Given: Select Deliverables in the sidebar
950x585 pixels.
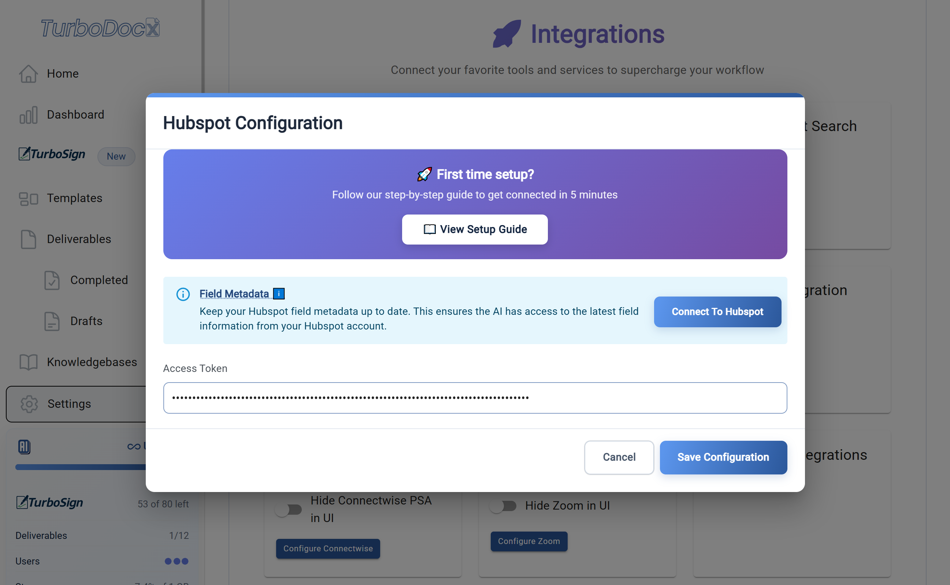Looking at the screenshot, I should click(x=79, y=239).
